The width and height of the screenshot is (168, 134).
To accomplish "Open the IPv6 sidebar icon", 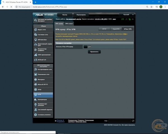I will (x=36, y=90).
